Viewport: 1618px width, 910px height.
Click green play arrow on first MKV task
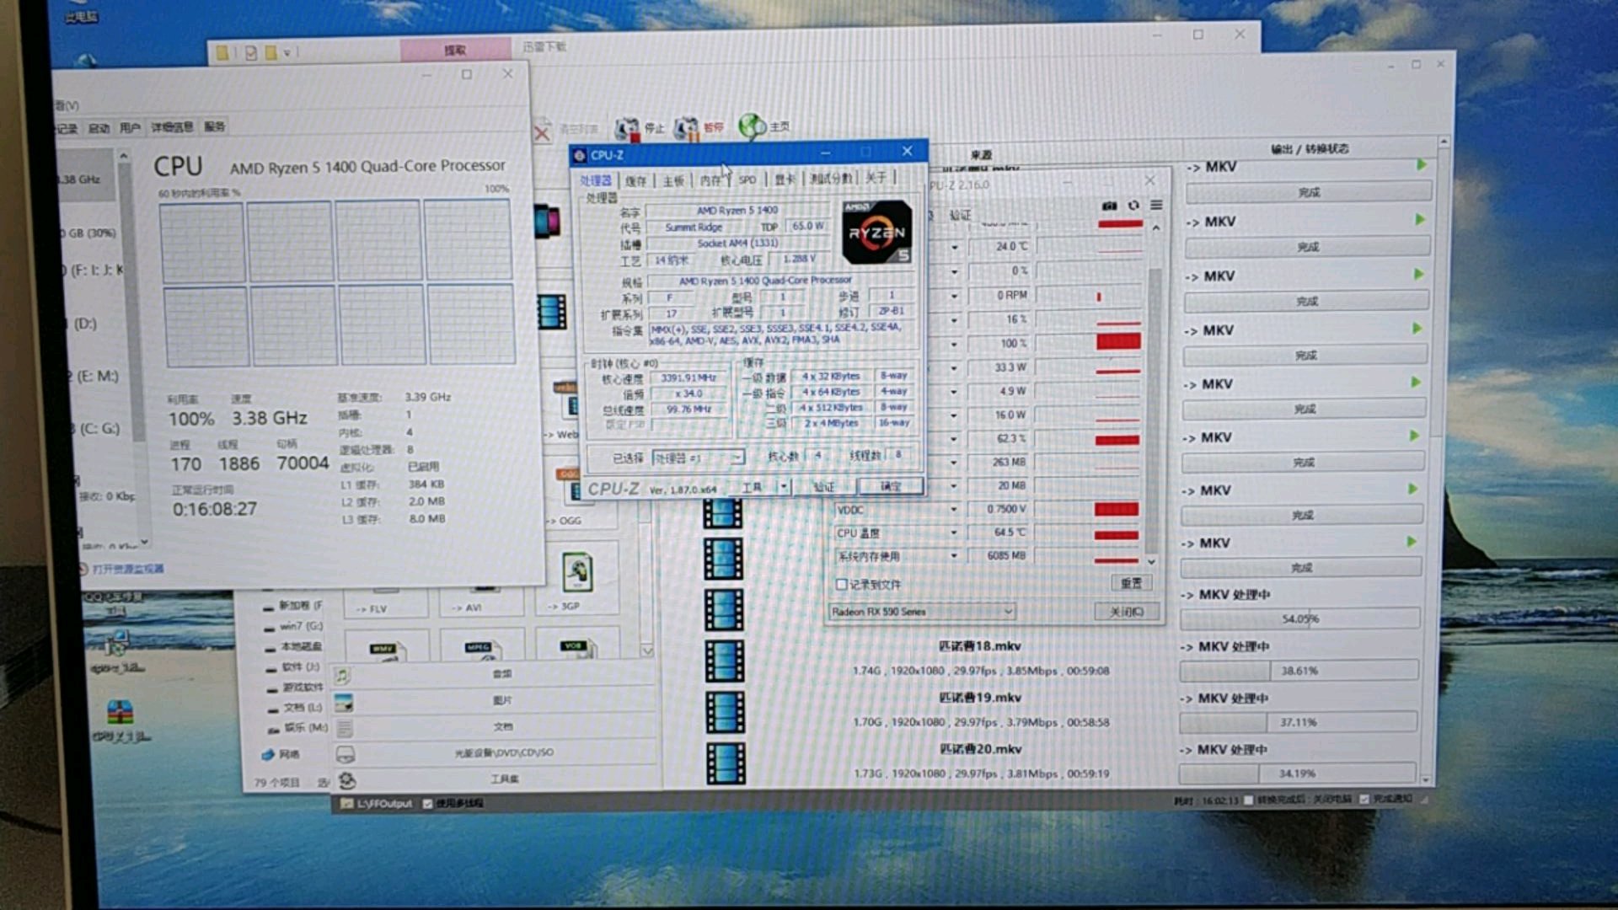1422,165
